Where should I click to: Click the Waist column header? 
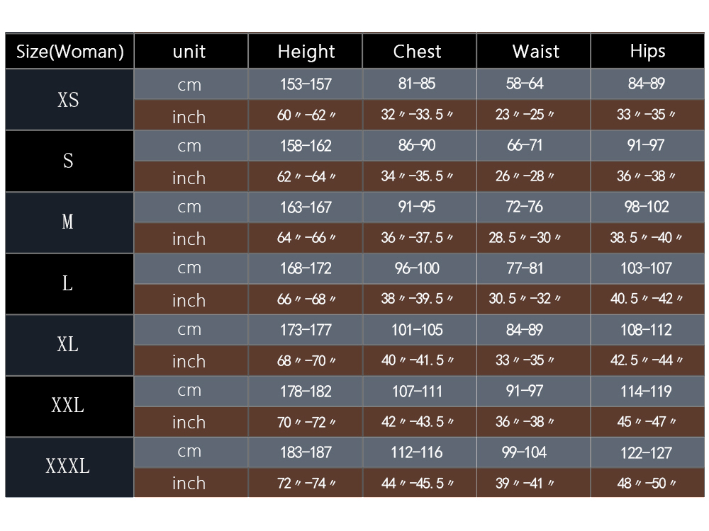[535, 52]
